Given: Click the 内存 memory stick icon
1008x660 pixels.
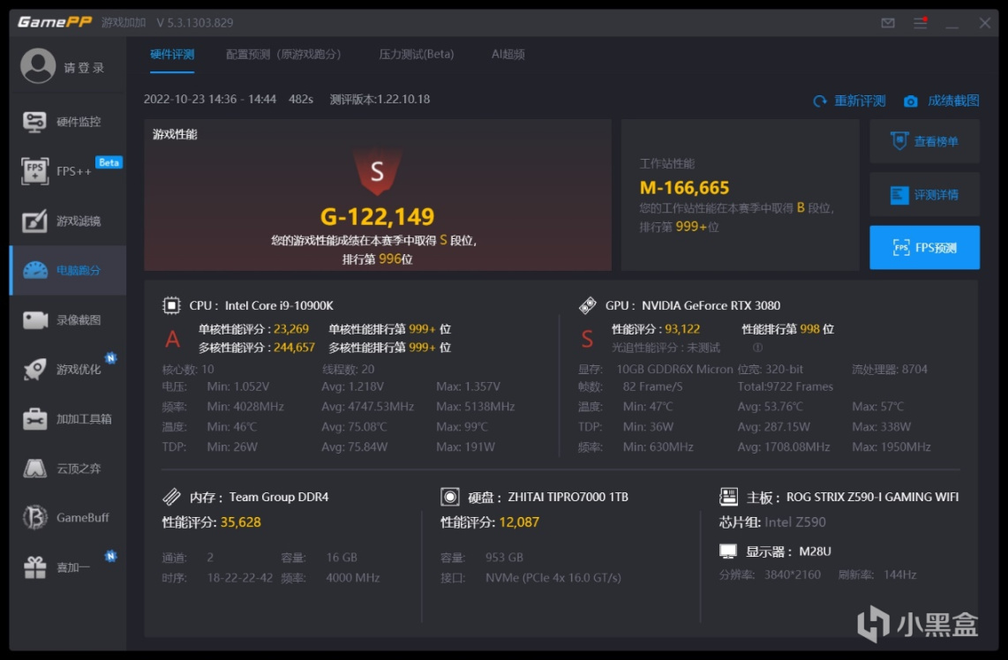Looking at the screenshot, I should [x=171, y=497].
